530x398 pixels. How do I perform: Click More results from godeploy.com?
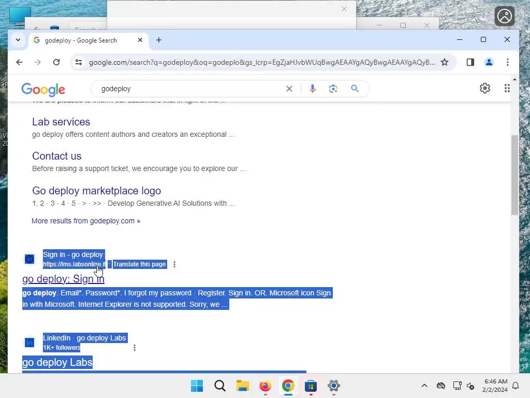(86, 221)
